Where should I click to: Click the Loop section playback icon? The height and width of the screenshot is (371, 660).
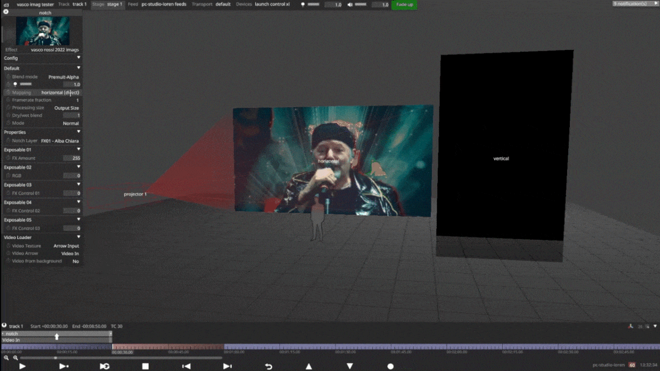(x=105, y=366)
